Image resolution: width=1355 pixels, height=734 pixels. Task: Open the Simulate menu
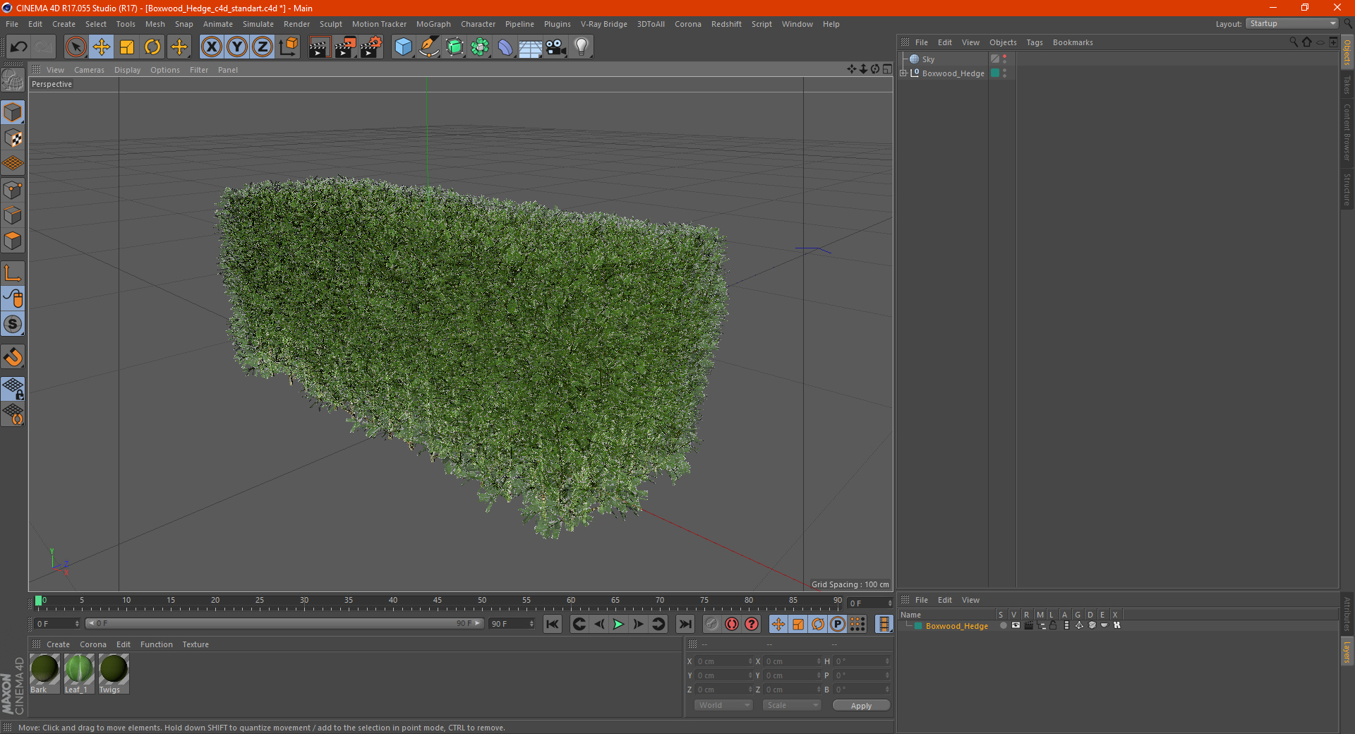[x=258, y=24]
